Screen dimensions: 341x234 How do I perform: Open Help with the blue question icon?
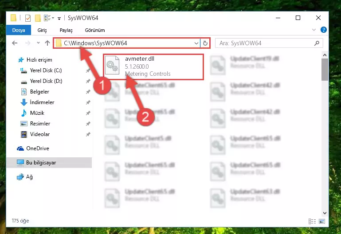click(323, 30)
